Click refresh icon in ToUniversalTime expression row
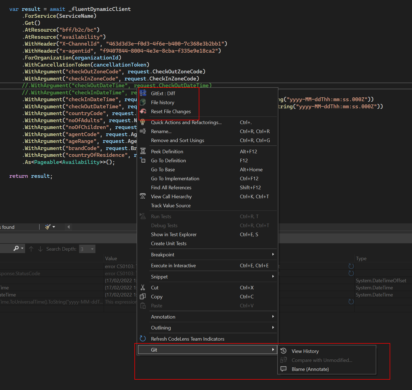 tap(351, 302)
